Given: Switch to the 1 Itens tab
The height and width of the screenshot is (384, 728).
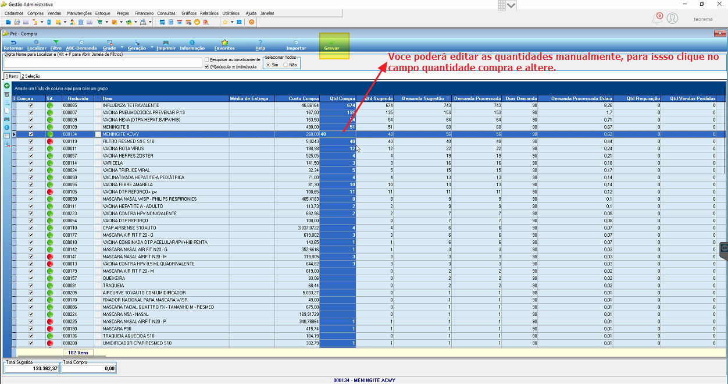Looking at the screenshot, I should tap(12, 76).
